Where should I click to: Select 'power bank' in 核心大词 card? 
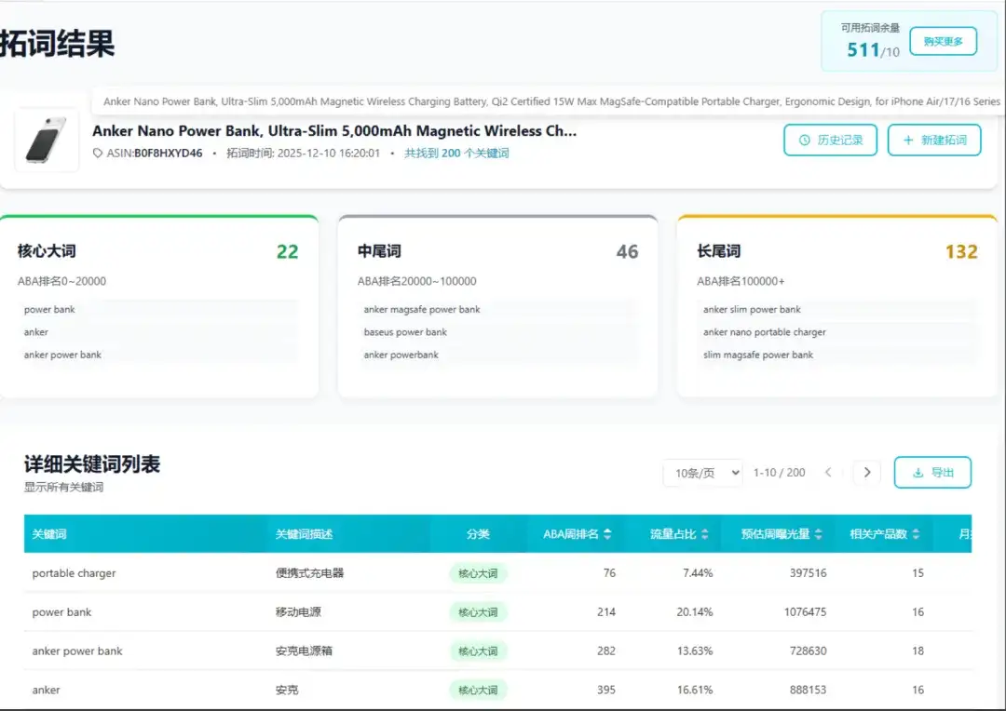click(49, 310)
